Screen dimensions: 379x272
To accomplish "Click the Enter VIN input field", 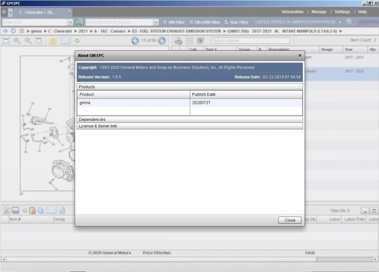I will click(x=35, y=22).
